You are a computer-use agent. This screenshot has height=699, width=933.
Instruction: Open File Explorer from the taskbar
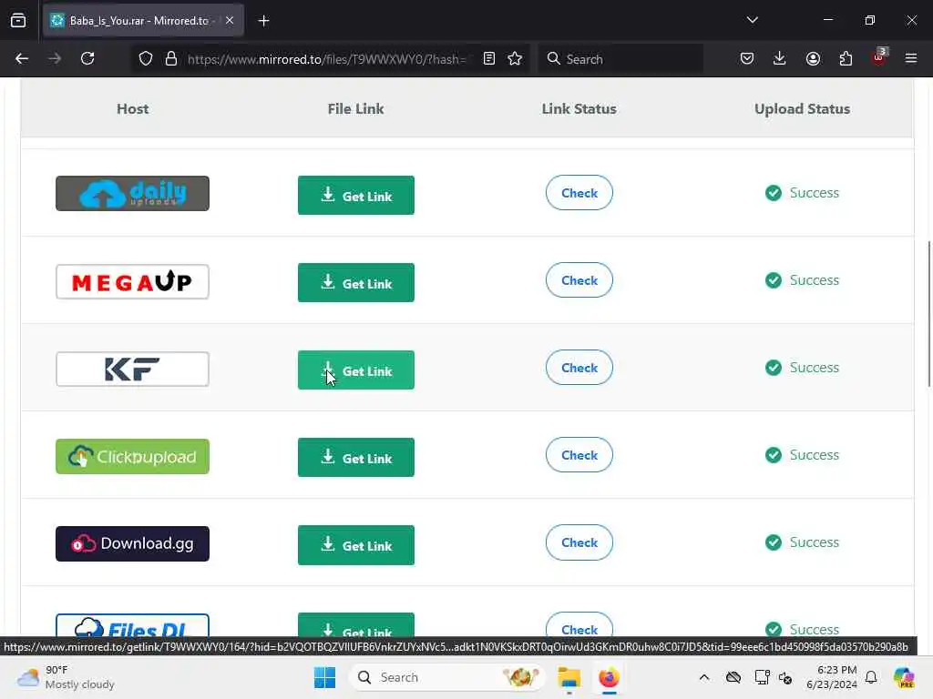pyautogui.click(x=569, y=677)
